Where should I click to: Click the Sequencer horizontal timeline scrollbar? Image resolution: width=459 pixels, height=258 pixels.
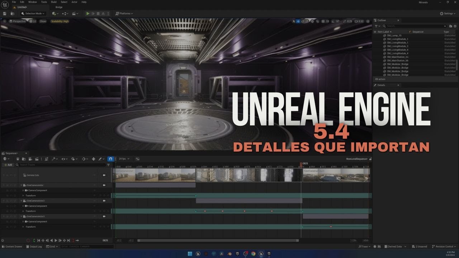218,240
